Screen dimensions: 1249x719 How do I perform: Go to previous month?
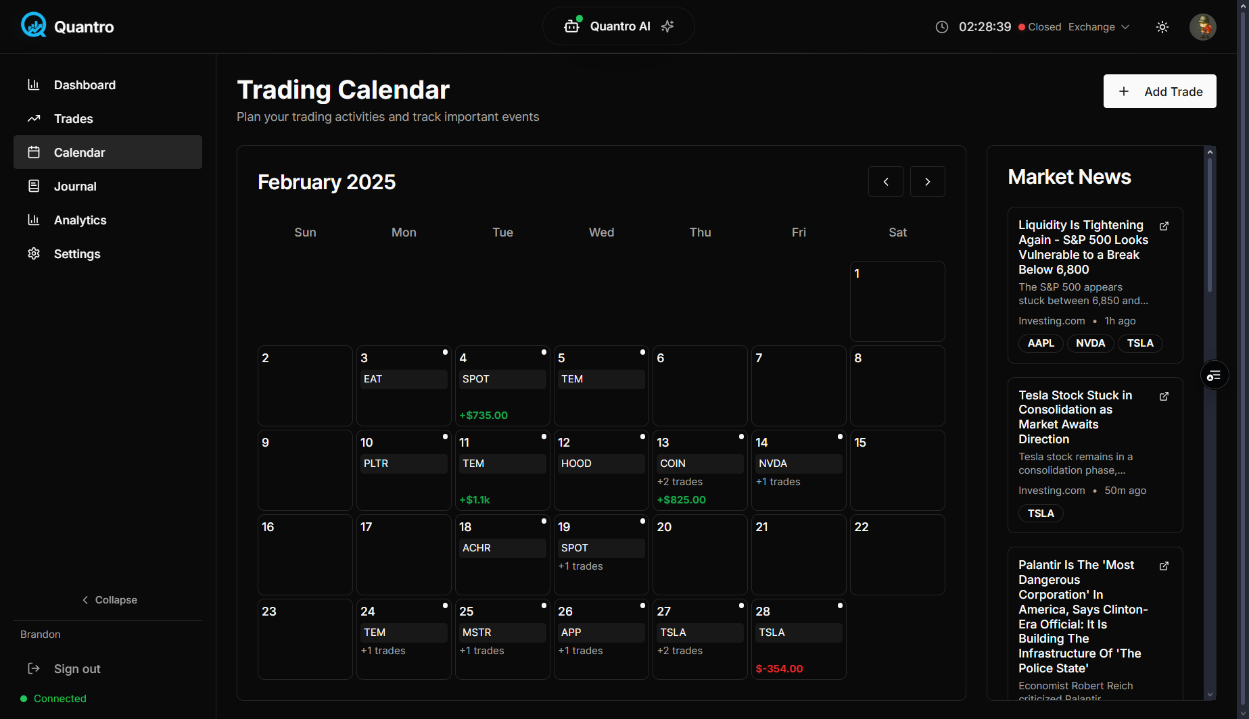point(885,181)
